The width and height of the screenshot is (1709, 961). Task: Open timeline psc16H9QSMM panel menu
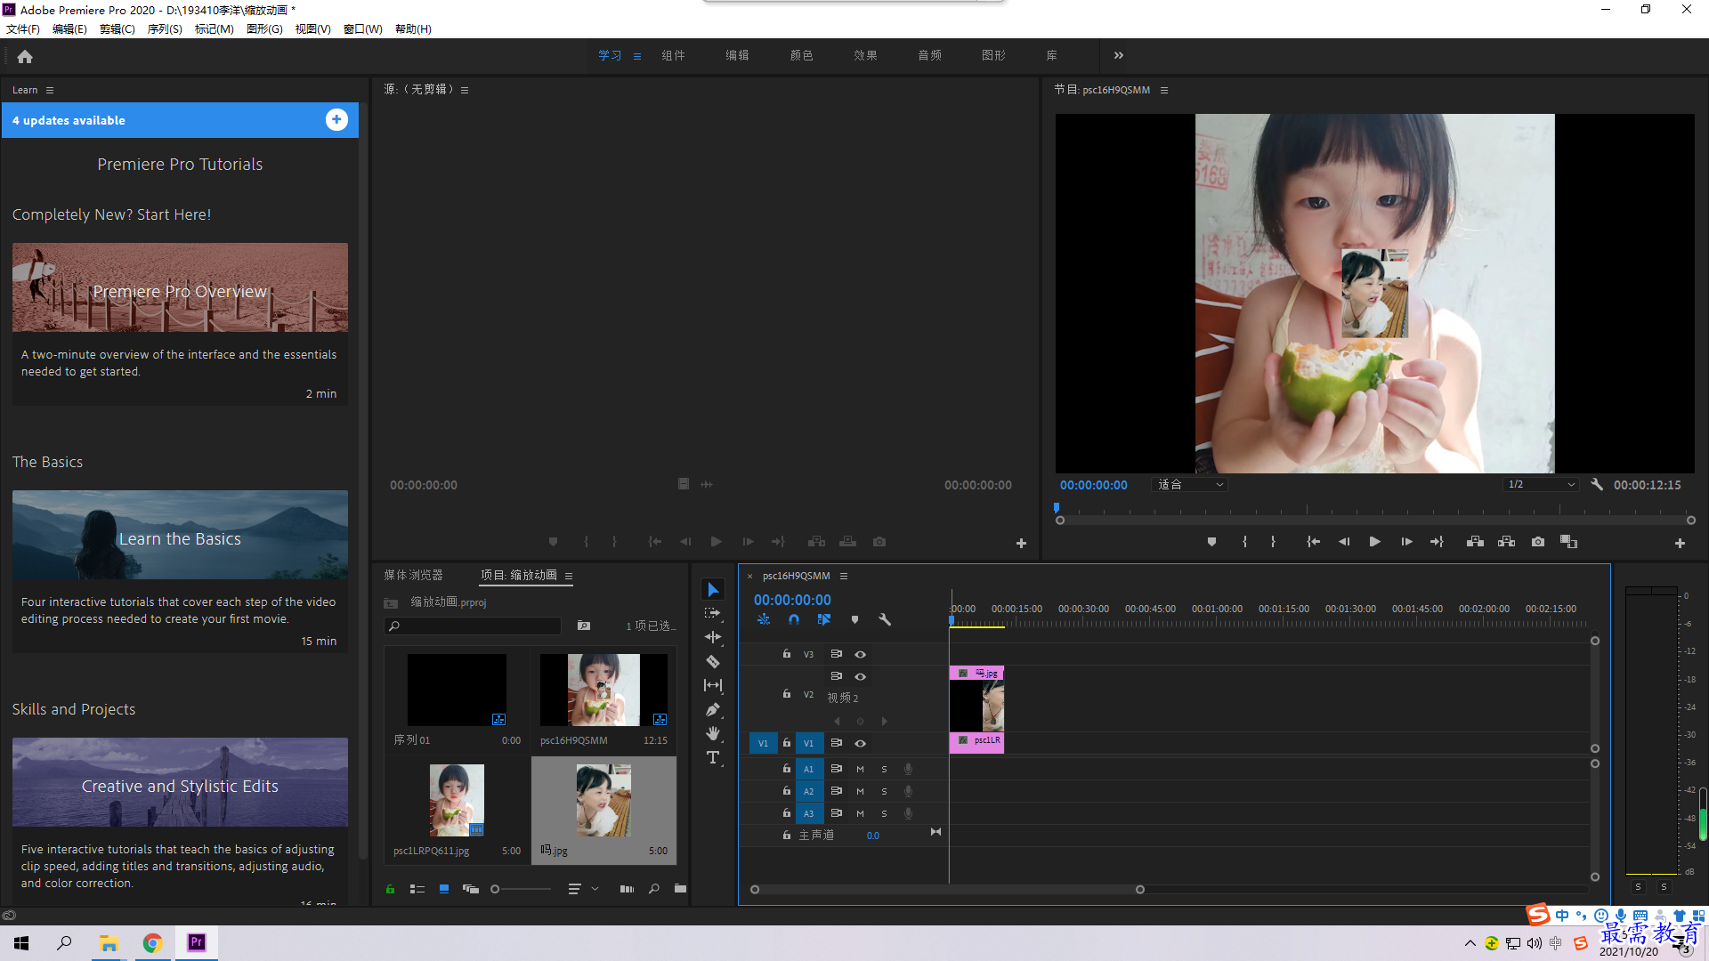[844, 576]
